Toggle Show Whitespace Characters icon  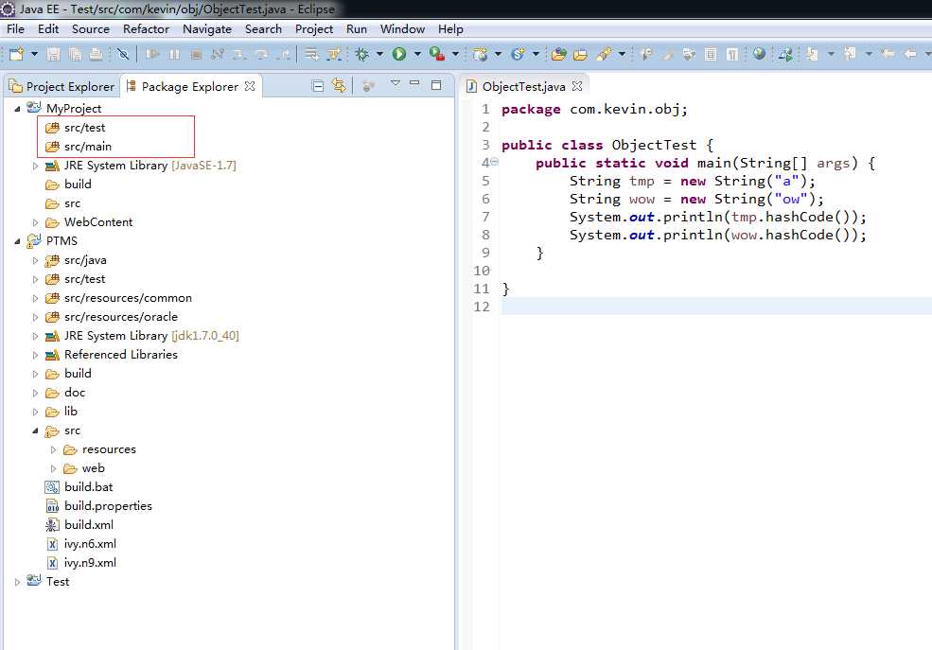click(x=732, y=55)
